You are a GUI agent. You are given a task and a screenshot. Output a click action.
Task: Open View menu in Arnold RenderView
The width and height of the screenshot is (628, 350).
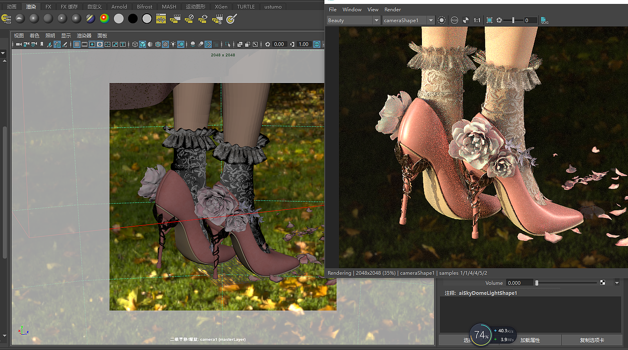pos(373,9)
